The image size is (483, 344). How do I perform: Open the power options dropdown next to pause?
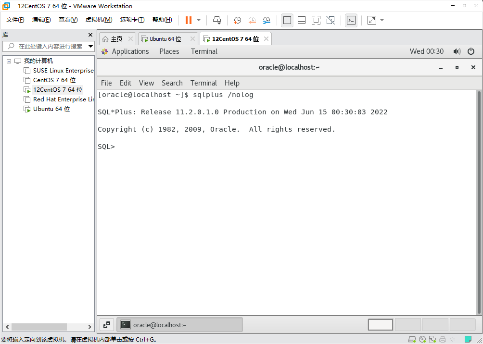point(199,20)
